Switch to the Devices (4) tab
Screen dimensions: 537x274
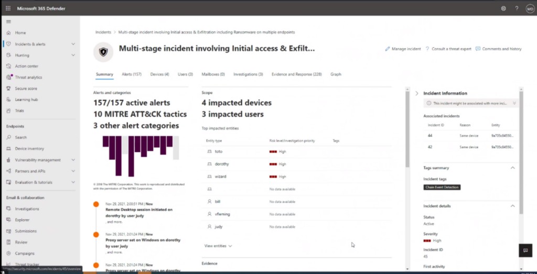point(159,74)
